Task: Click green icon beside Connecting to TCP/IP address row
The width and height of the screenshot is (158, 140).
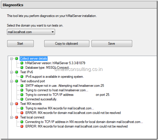Action: pos(22,122)
